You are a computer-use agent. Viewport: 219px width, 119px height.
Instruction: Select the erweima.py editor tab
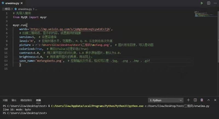(12, 3)
